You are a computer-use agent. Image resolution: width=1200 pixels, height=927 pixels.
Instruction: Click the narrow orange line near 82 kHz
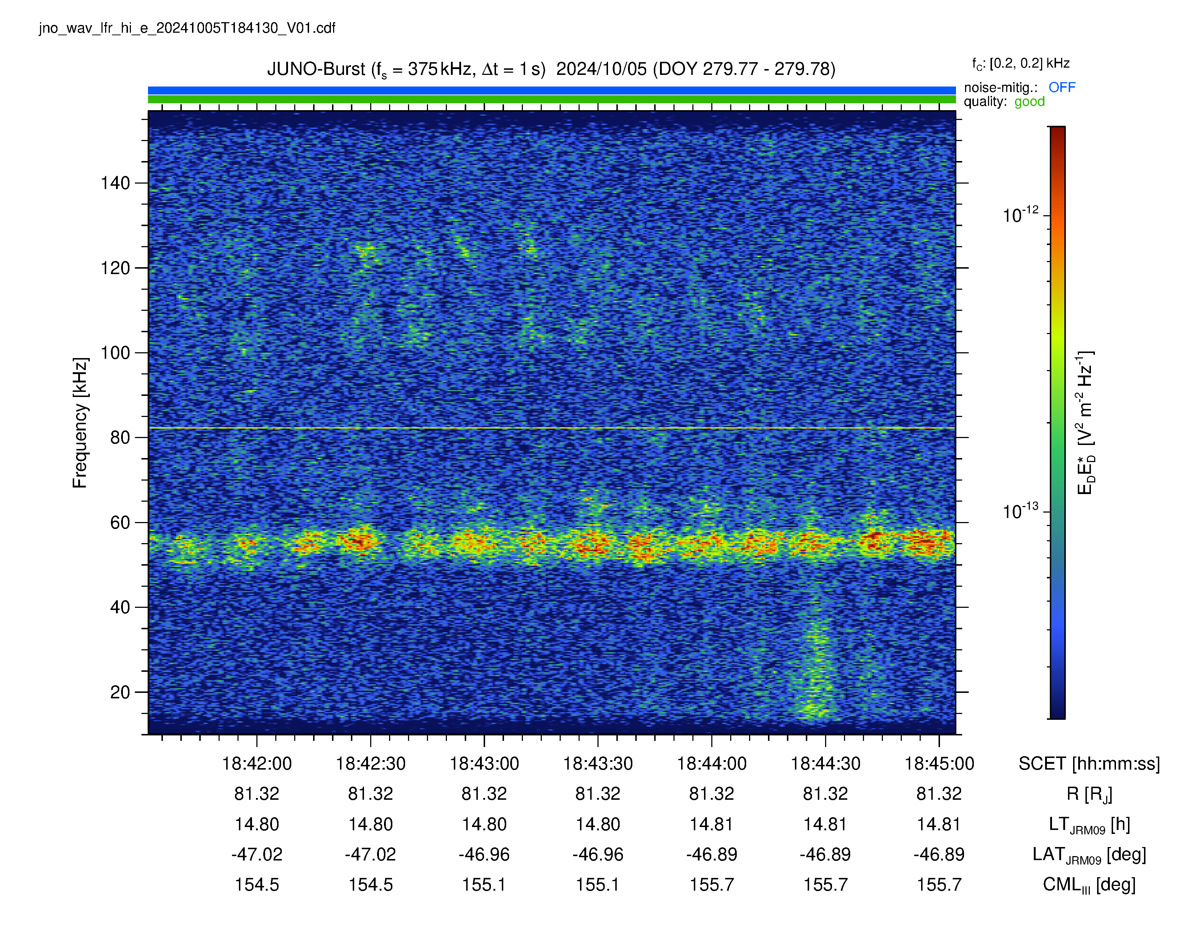[x=552, y=428]
